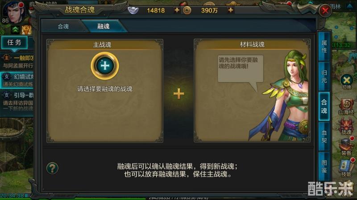
Task: Select the 任务 quest button
Action: click(x=14, y=42)
